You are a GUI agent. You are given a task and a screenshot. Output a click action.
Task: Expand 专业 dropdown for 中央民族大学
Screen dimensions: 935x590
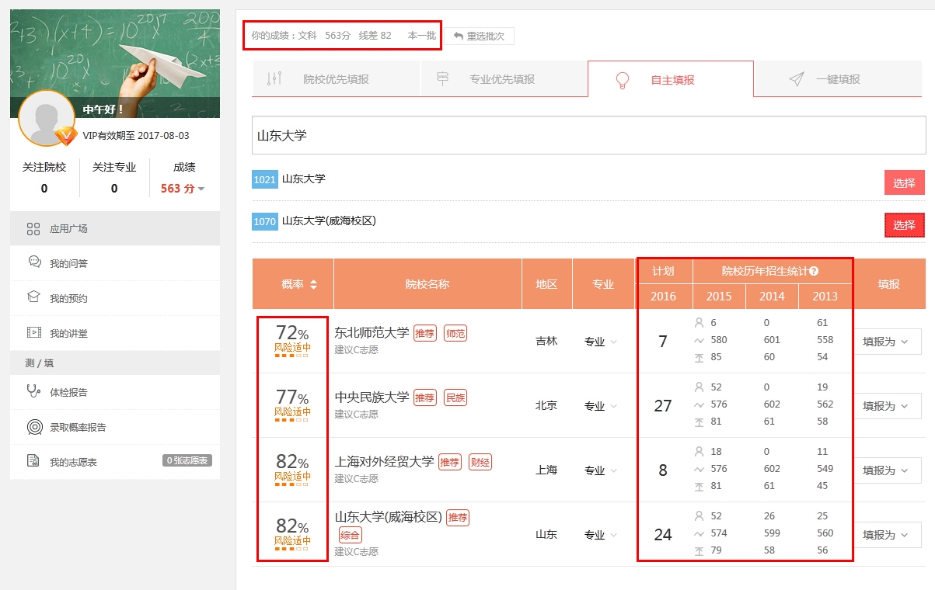pyautogui.click(x=601, y=406)
